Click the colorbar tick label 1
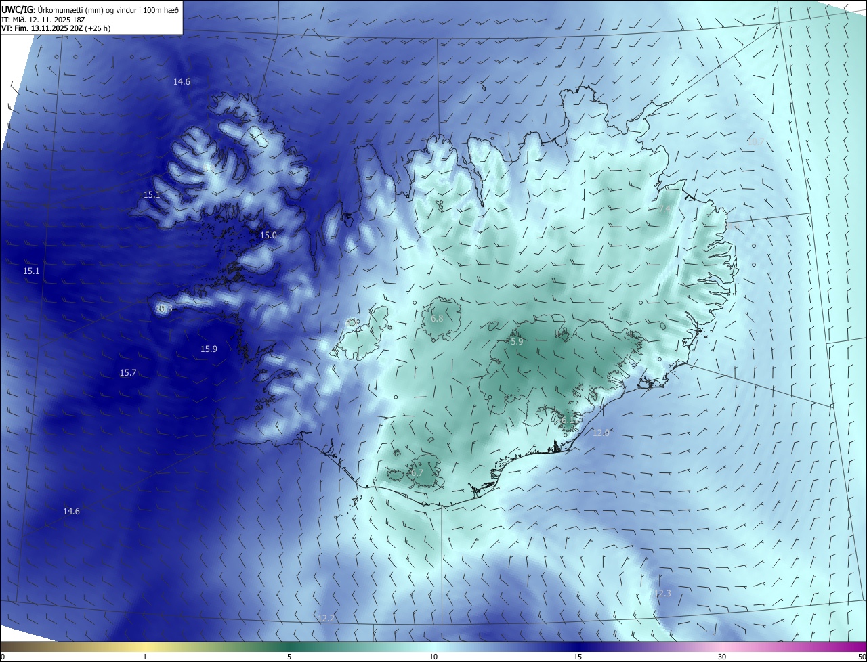 pos(145,657)
